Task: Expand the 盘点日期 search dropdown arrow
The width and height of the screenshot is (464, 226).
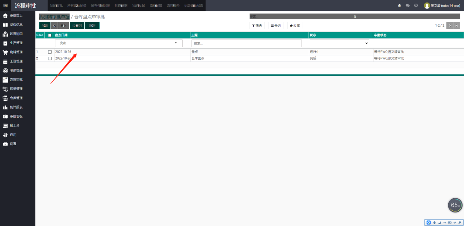Action: coord(176,43)
